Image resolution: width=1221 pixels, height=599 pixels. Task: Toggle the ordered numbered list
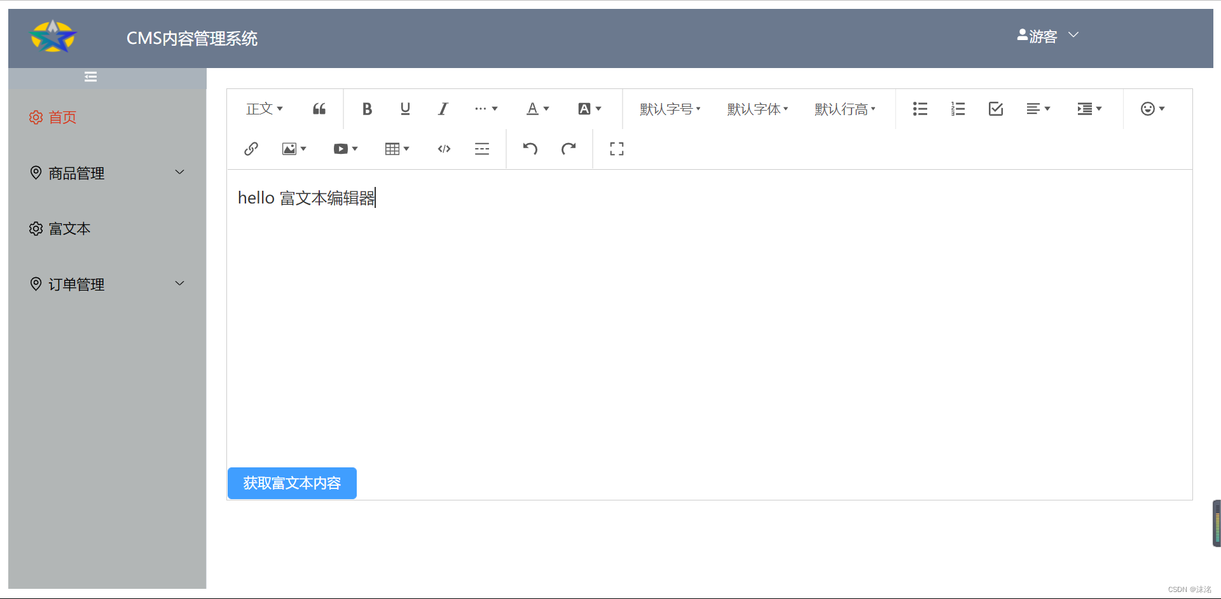[958, 109]
